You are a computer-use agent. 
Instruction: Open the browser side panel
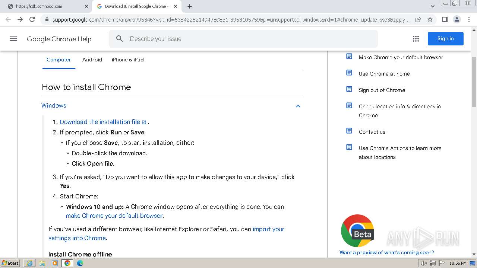coord(445,19)
